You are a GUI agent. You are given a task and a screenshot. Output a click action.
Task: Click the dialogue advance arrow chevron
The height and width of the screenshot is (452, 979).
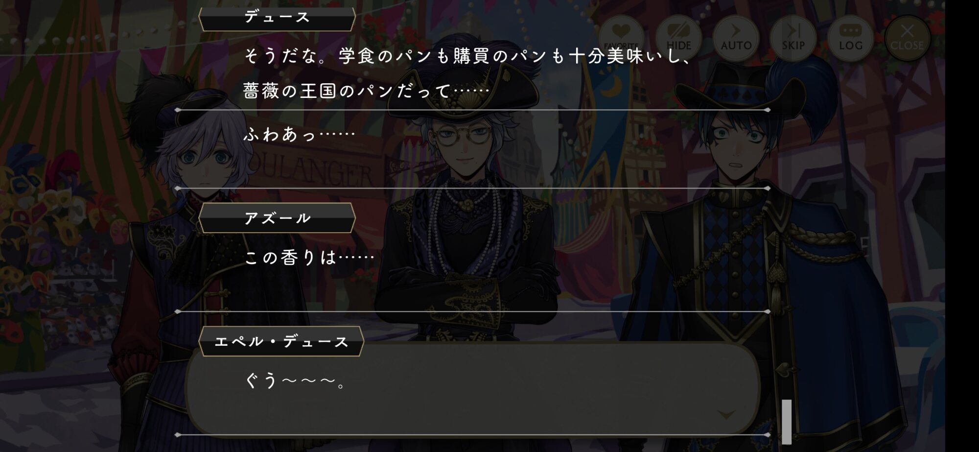[726, 415]
